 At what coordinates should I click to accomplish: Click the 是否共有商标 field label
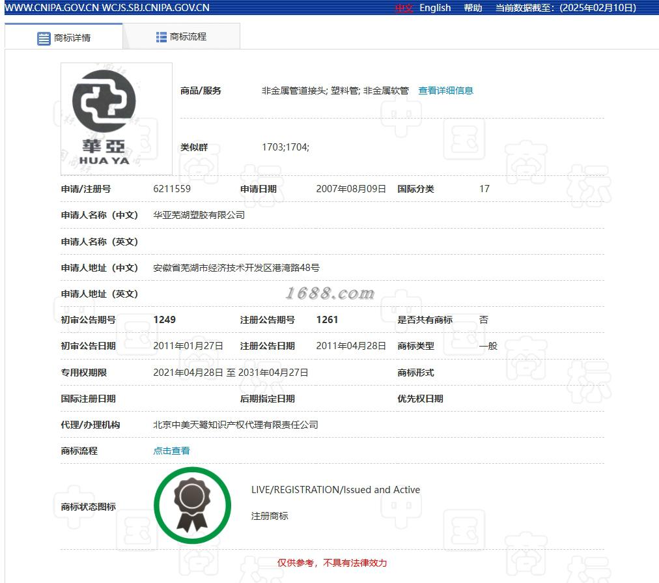click(425, 320)
